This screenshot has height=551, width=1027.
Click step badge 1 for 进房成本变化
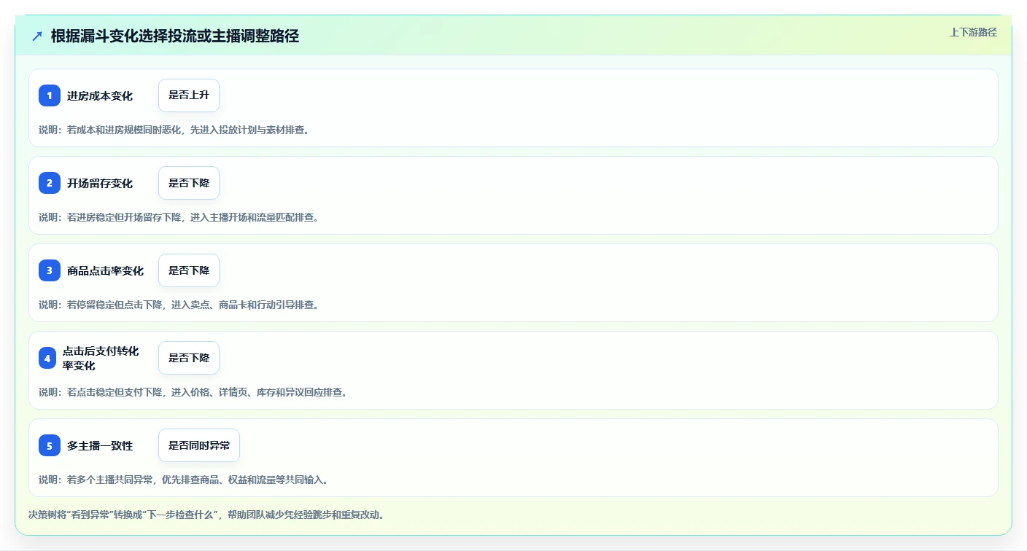(50, 95)
